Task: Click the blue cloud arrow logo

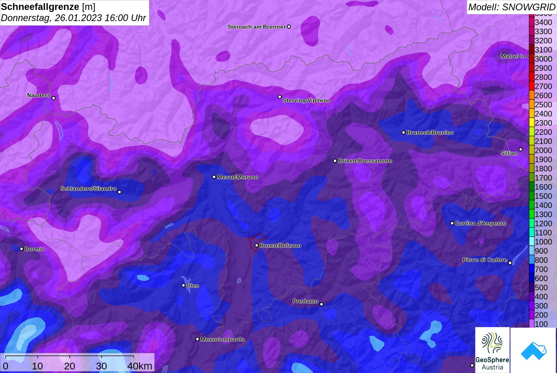Action: 534,350
